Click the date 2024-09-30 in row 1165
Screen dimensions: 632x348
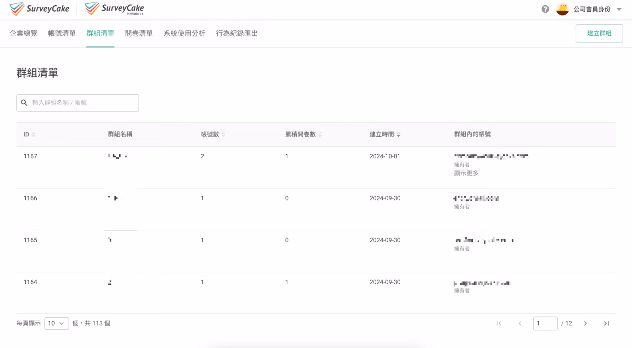[385, 240]
